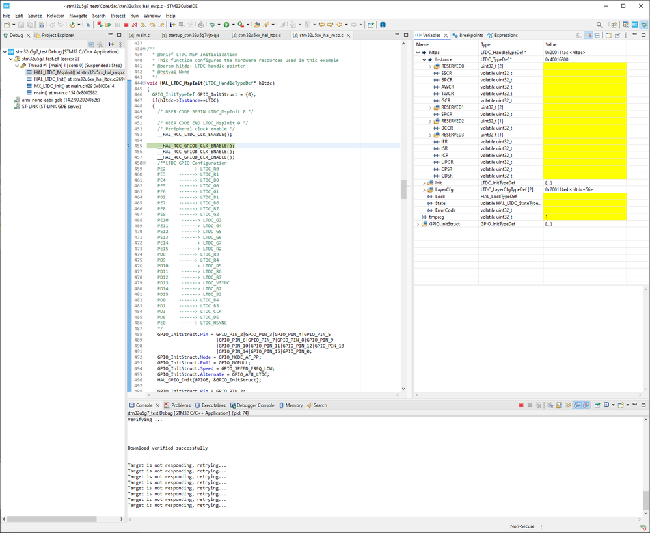Click the red Terminate button in main toolbar
Viewport: 650px width, 533px height.
[126, 25]
